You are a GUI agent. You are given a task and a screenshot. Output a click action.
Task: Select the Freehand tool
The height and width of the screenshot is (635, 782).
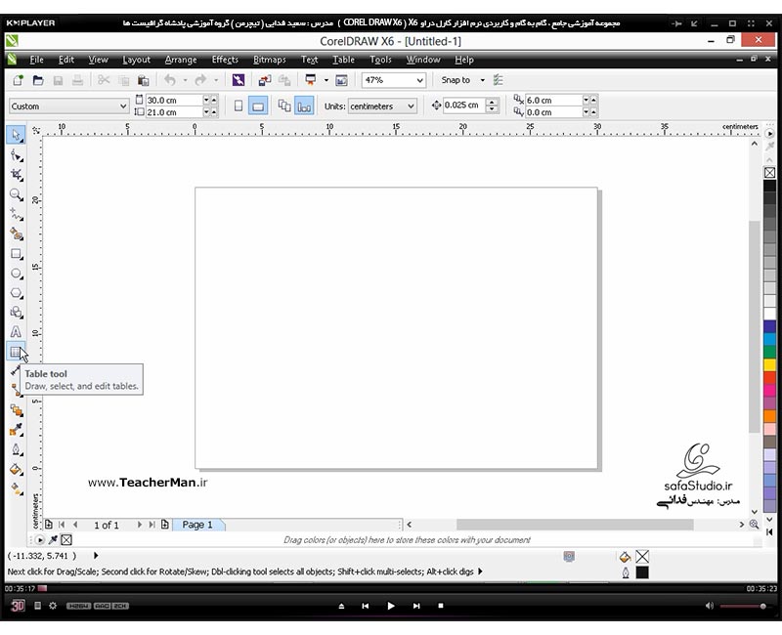pos(16,214)
